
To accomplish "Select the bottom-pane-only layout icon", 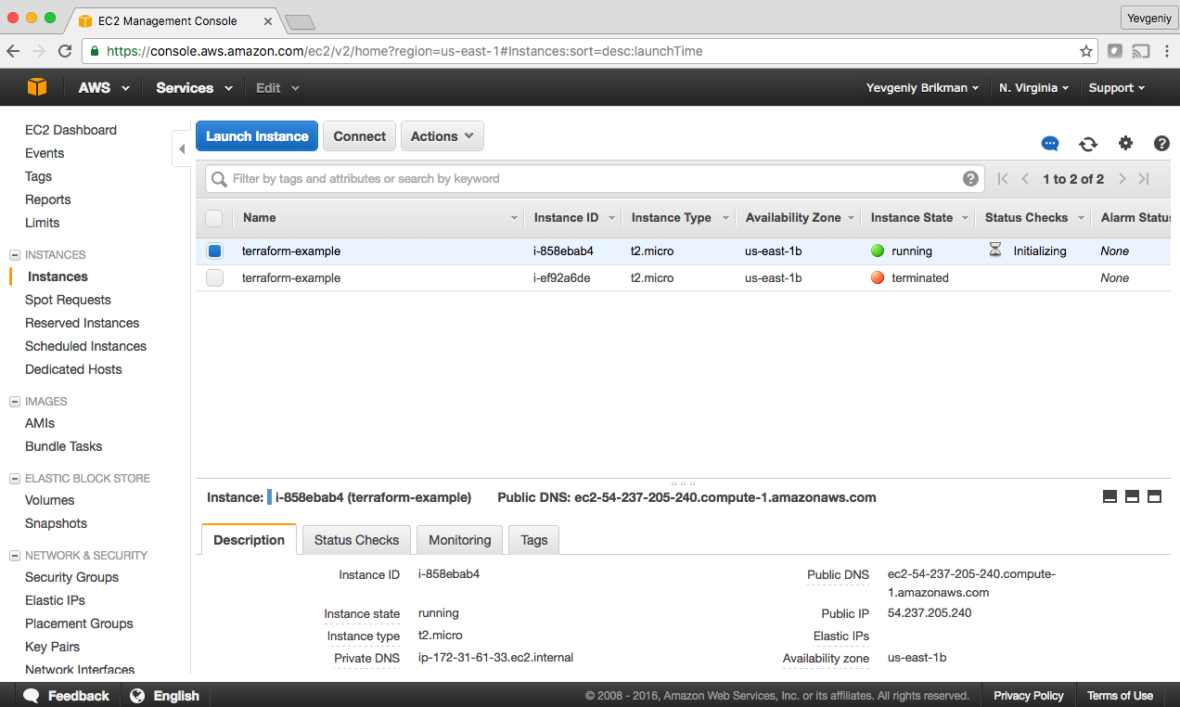I will pyautogui.click(x=1154, y=496).
